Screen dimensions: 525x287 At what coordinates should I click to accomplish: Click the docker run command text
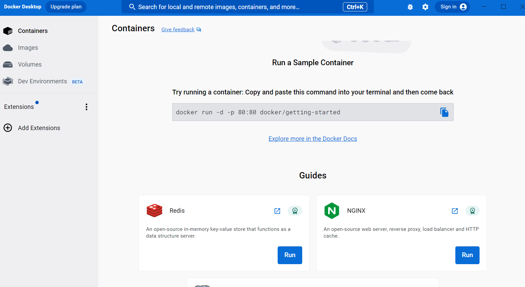click(258, 112)
